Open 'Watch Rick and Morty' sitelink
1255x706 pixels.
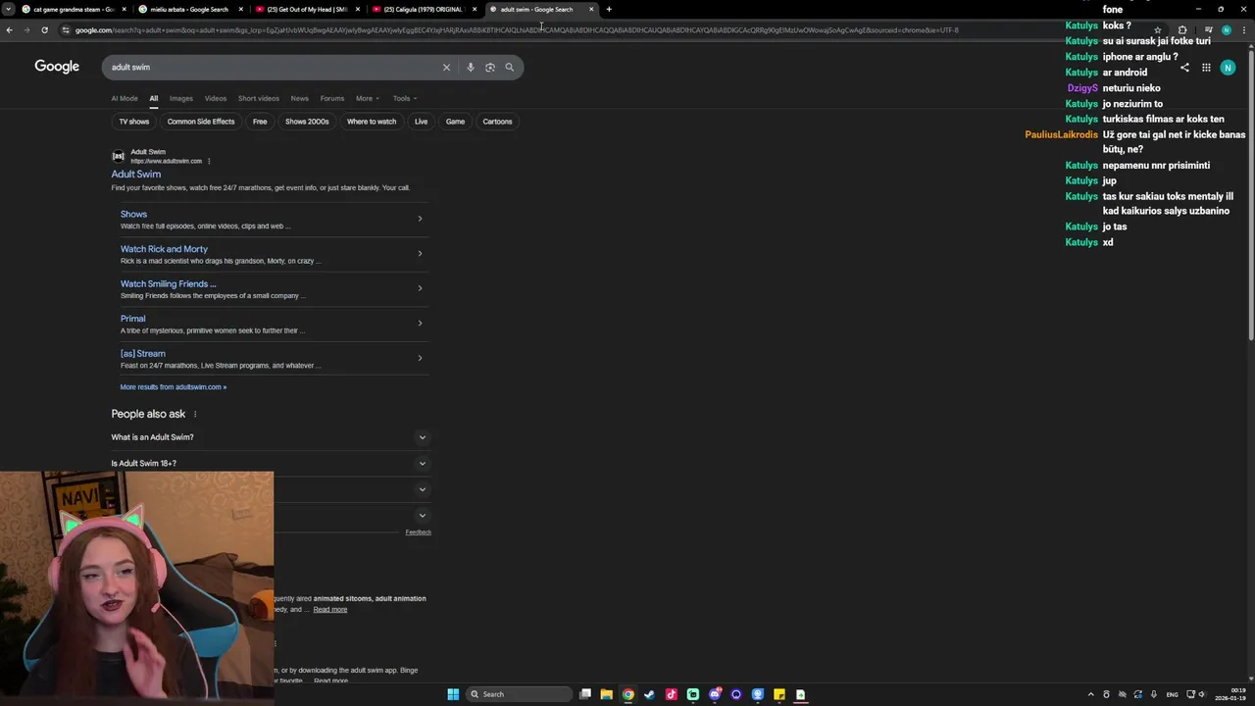point(164,249)
